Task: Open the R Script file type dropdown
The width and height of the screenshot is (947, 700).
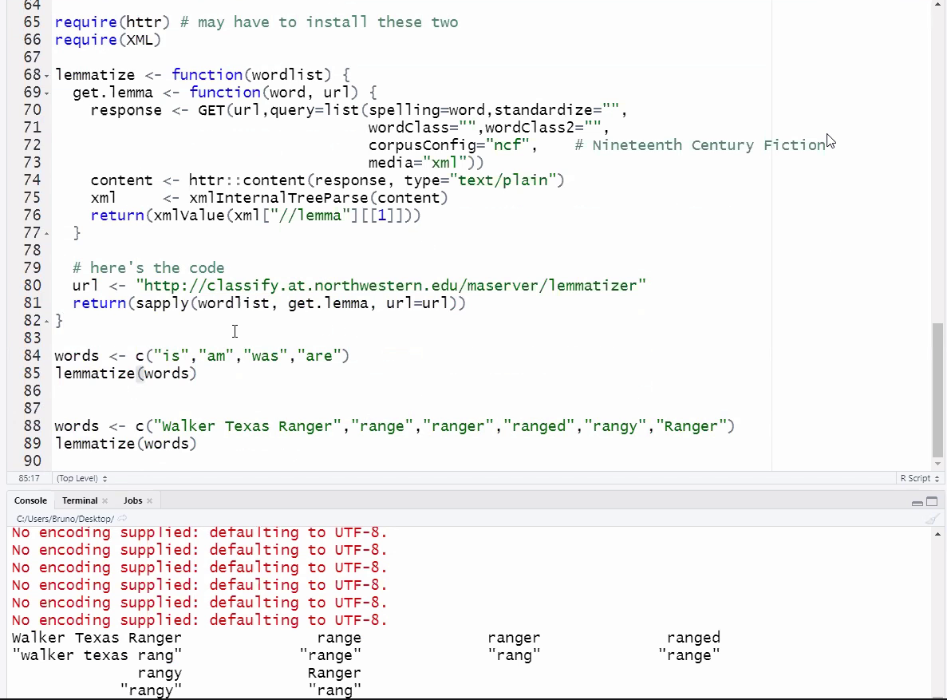Action: click(919, 478)
